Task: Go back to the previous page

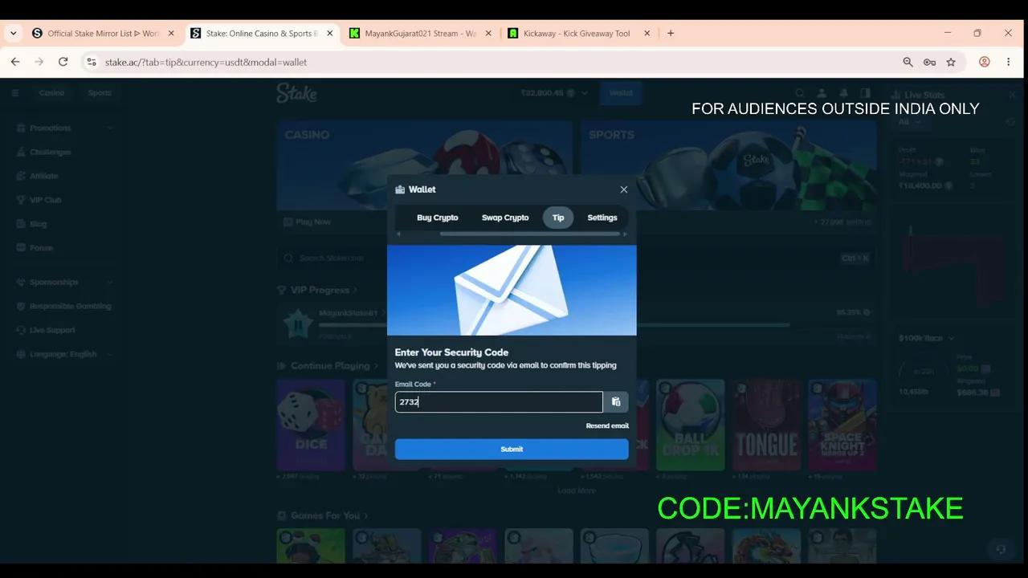Action: 15,62
